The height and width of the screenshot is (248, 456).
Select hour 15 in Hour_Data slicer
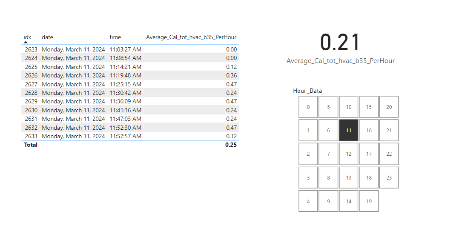tap(369, 107)
